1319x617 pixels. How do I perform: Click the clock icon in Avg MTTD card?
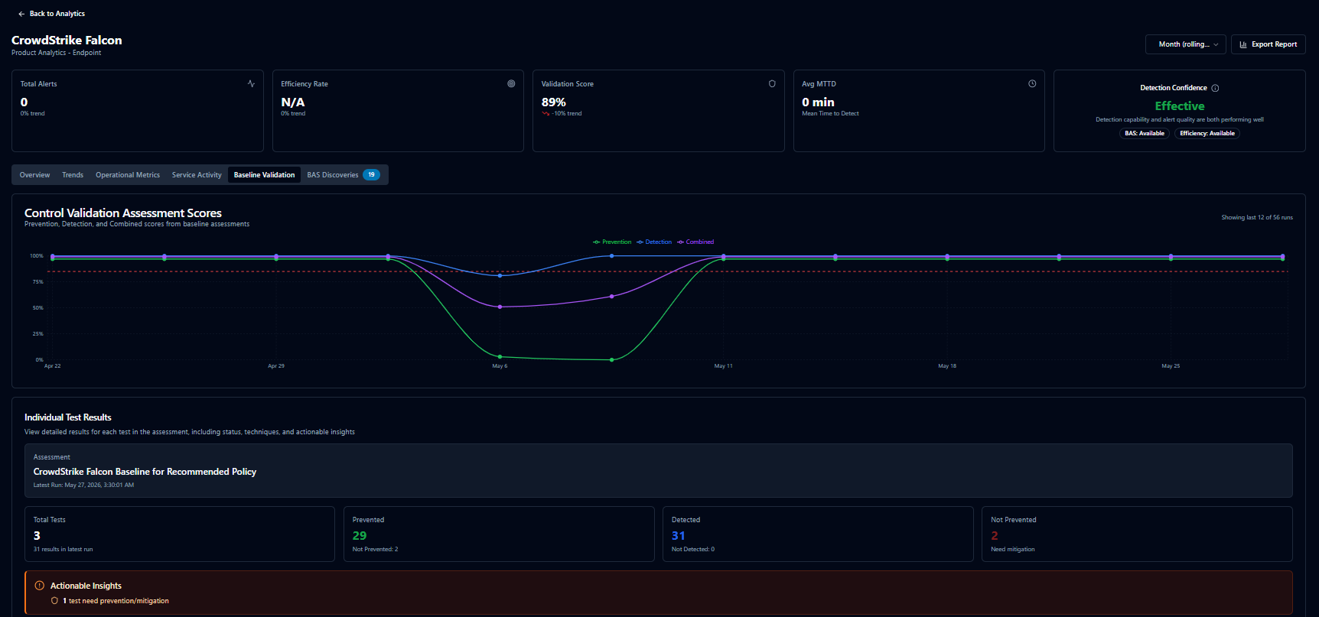(1032, 83)
